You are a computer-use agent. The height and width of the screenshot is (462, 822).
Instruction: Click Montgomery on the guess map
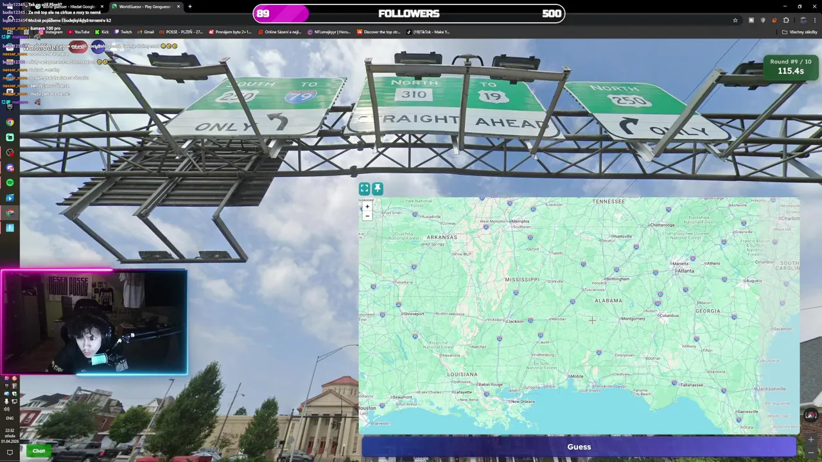(632, 319)
